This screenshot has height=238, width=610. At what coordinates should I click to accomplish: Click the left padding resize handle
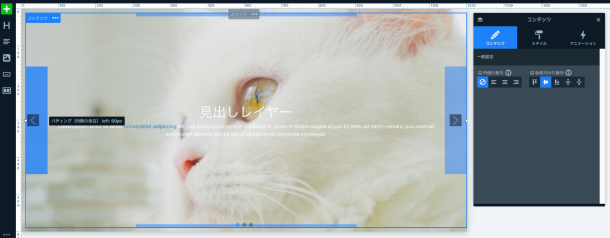(x=26, y=120)
